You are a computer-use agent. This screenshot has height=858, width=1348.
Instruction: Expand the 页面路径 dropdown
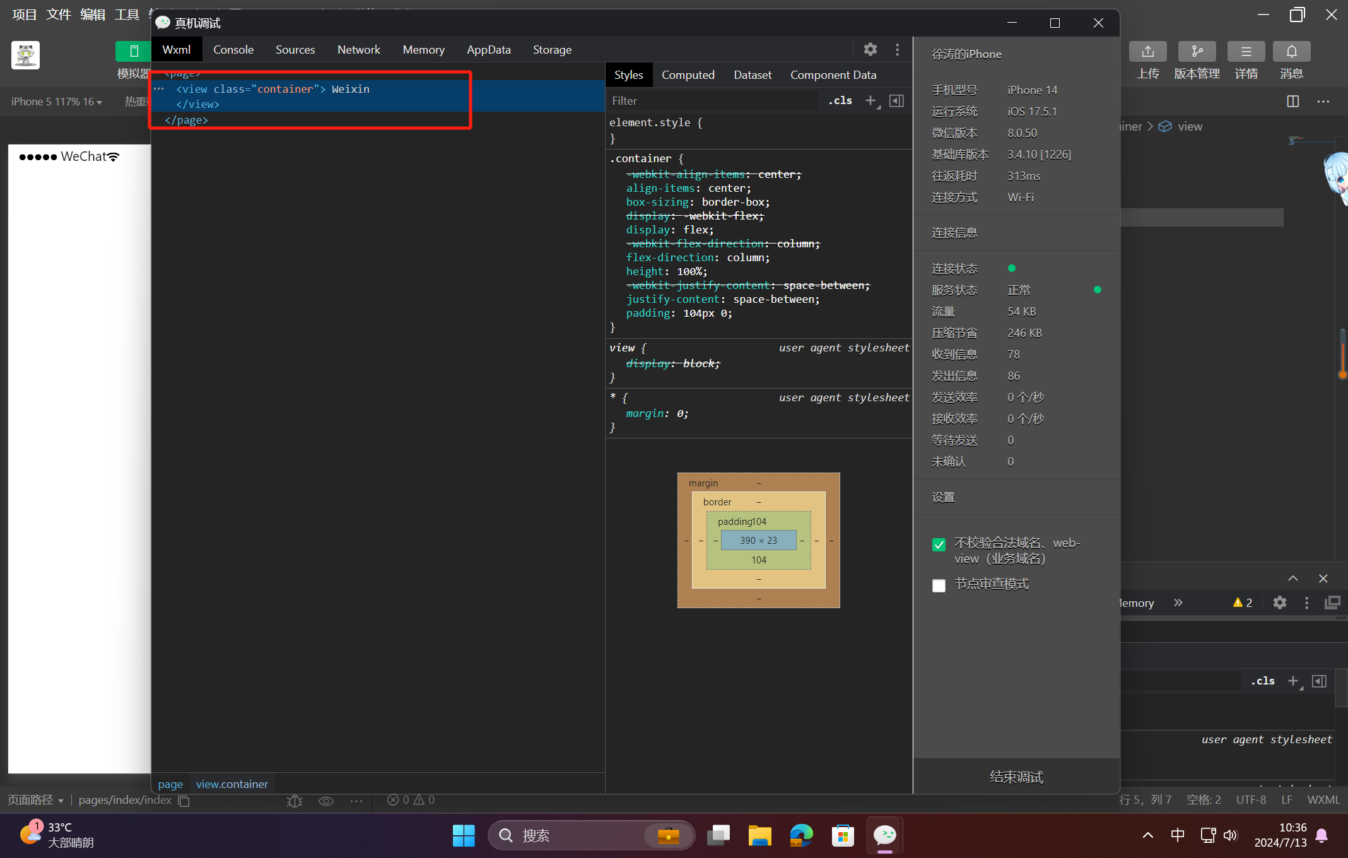pyautogui.click(x=35, y=800)
